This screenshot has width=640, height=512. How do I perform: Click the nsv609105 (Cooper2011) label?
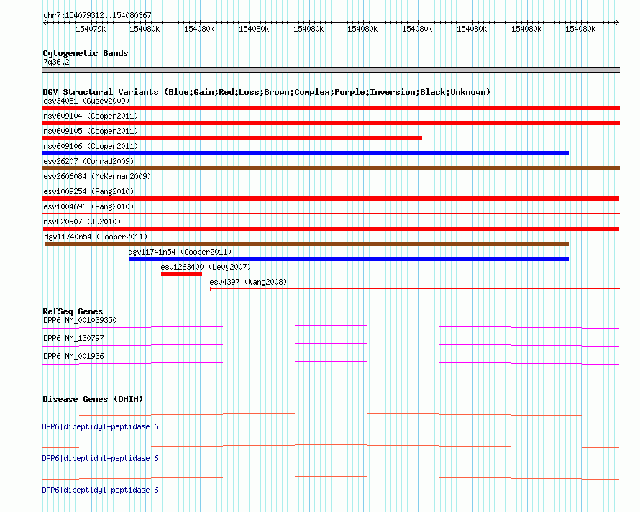(x=91, y=131)
